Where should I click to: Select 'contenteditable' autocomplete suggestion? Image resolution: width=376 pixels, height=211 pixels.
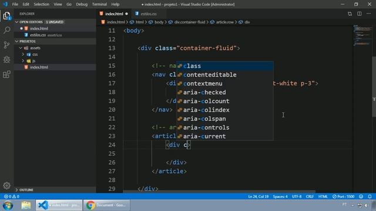[x=225, y=74]
